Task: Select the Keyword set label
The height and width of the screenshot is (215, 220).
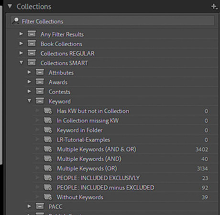Action: (60, 102)
